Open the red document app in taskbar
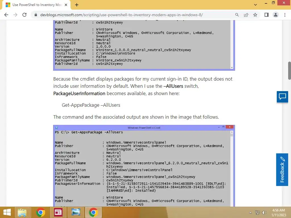 click(x=58, y=212)
